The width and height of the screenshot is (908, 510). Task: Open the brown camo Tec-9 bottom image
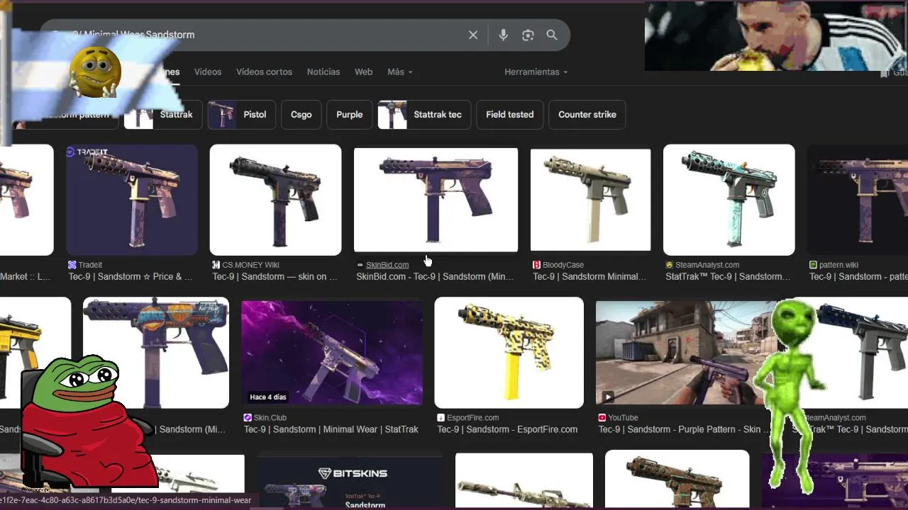[677, 480]
